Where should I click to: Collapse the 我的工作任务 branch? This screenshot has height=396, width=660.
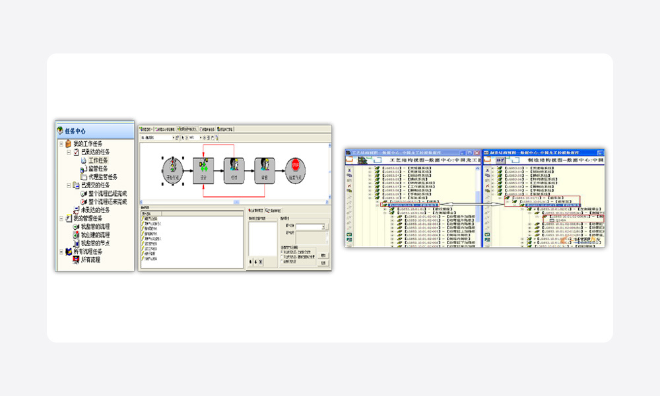click(61, 144)
